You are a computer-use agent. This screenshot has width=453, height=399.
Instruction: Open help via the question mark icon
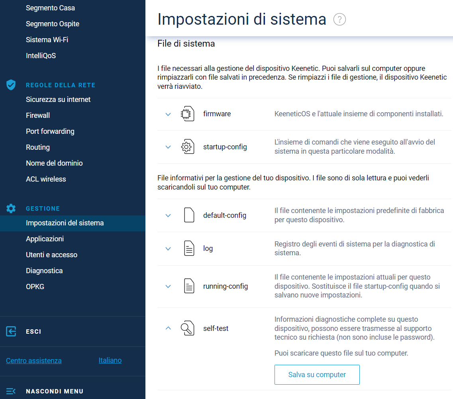pyautogui.click(x=339, y=20)
